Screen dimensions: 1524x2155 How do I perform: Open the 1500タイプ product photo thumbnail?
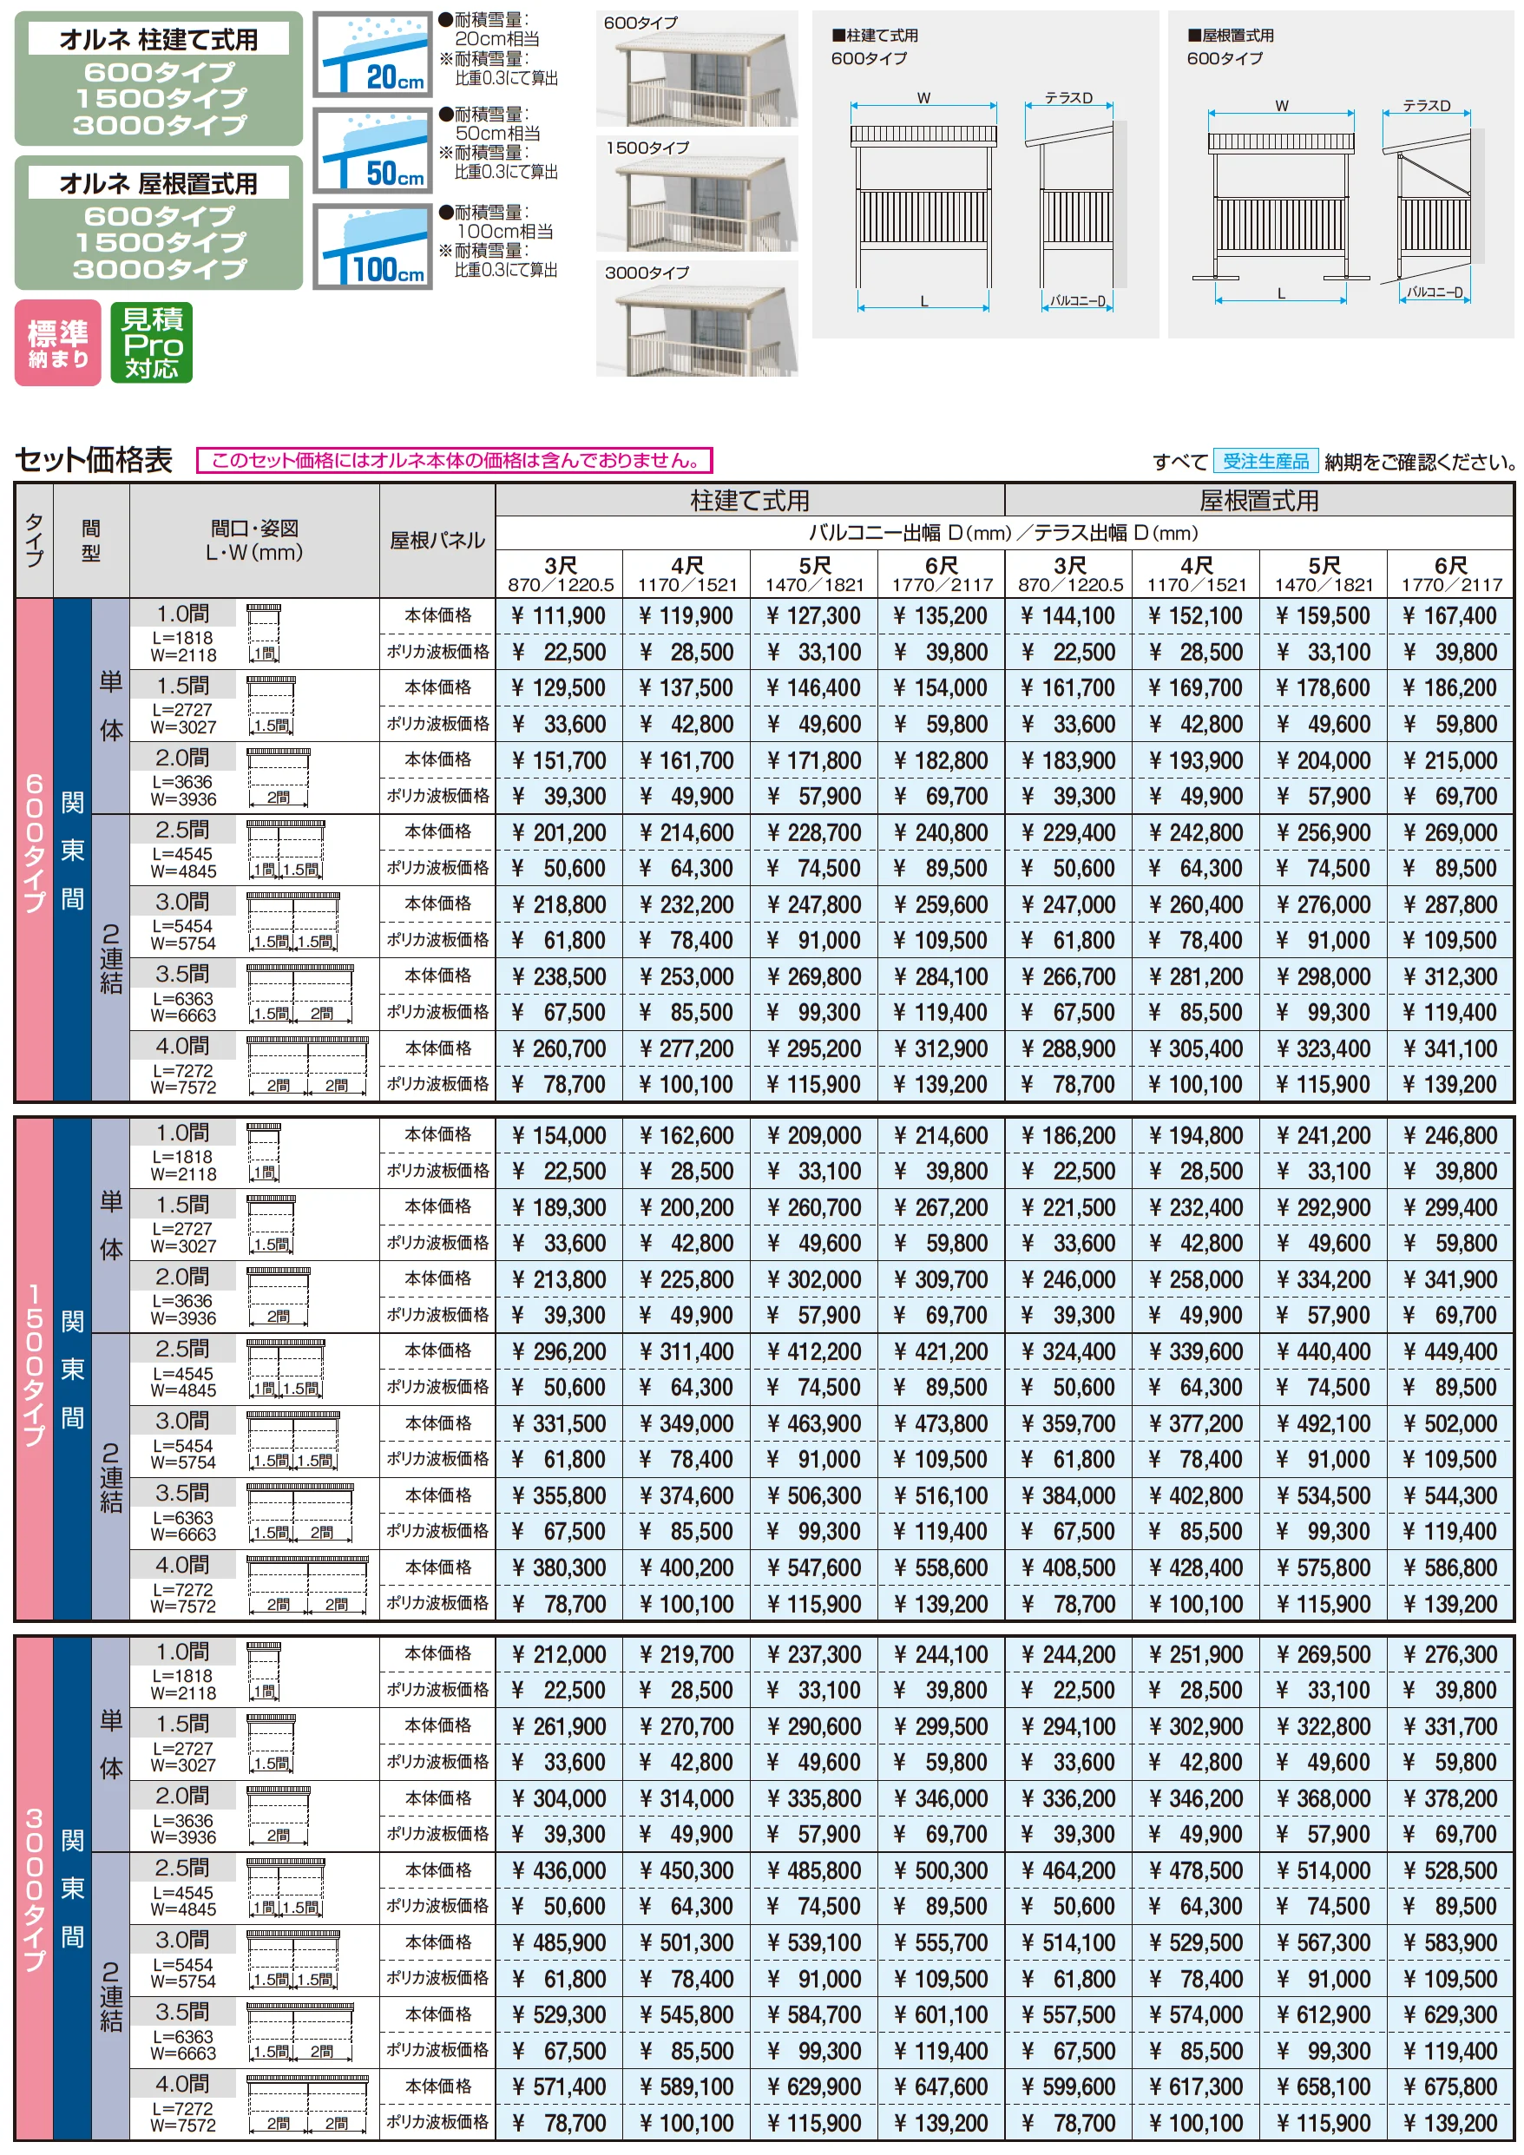click(x=697, y=194)
